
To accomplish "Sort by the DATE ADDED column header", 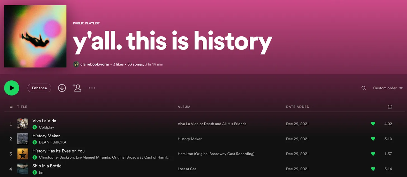I will click(x=298, y=107).
